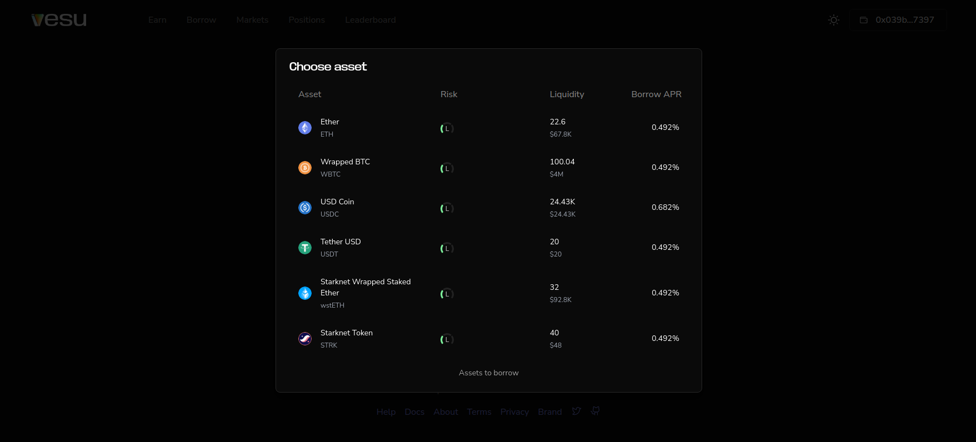This screenshot has height=442, width=976.
Task: Click the Assets to borrow caption
Action: click(489, 373)
